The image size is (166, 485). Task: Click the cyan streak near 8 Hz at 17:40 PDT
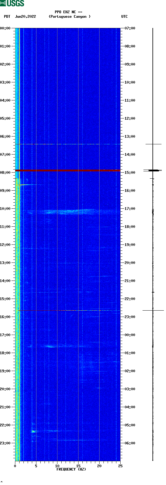tap(51, 347)
